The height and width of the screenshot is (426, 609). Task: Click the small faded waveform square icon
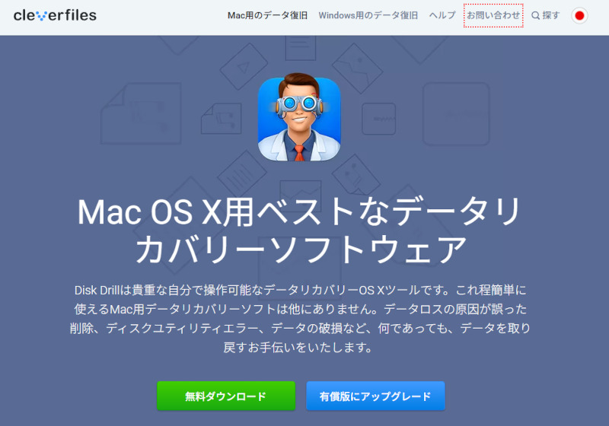click(x=378, y=119)
